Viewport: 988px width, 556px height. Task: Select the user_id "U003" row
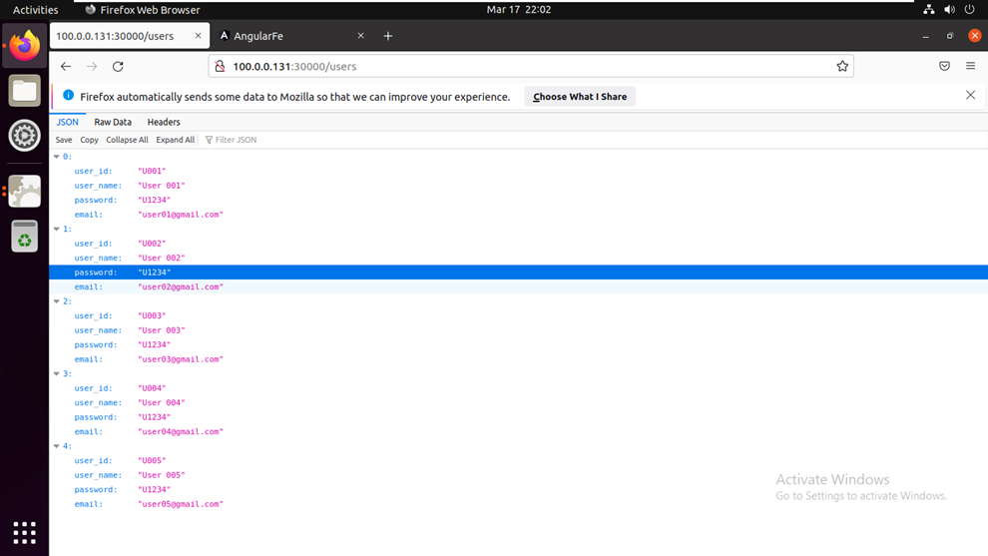[x=518, y=315]
